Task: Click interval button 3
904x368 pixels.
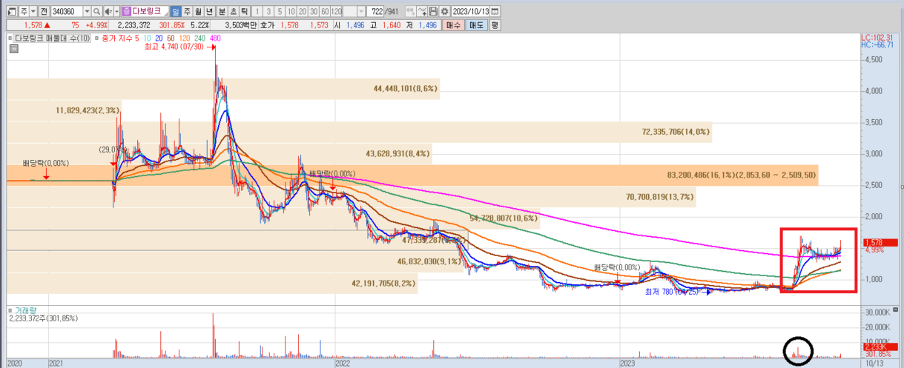Action: 268,11
